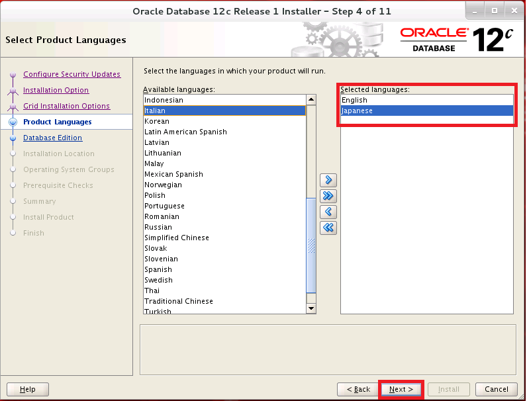
Task: Select Lithuanian in Available languages
Action: click(x=224, y=153)
